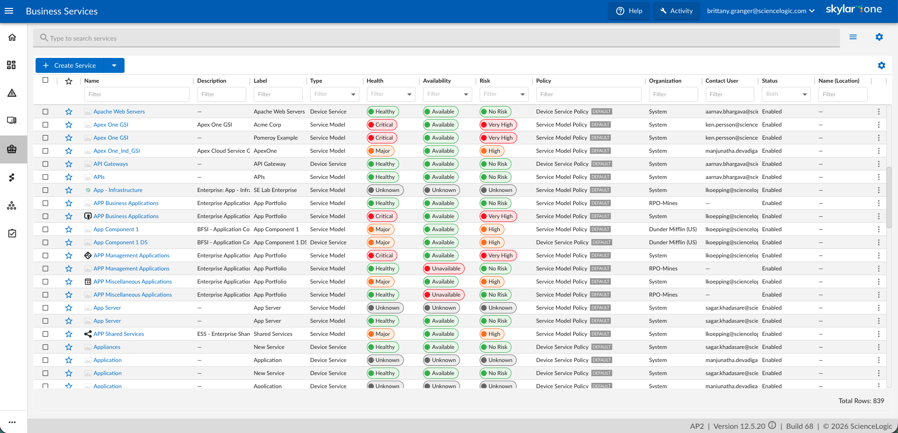Open the Availability filter dropdown
Viewport: 898px width, 433px height.
(447, 94)
